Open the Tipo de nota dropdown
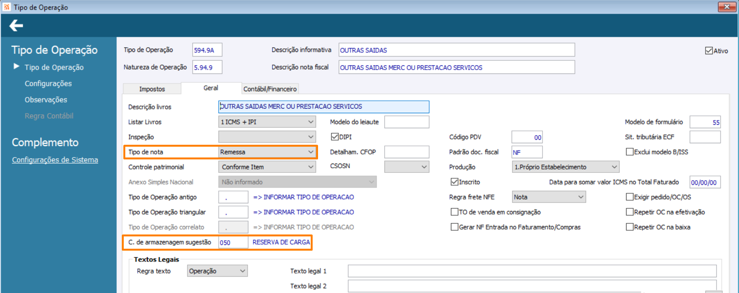This screenshot has width=739, height=293. 267,152
